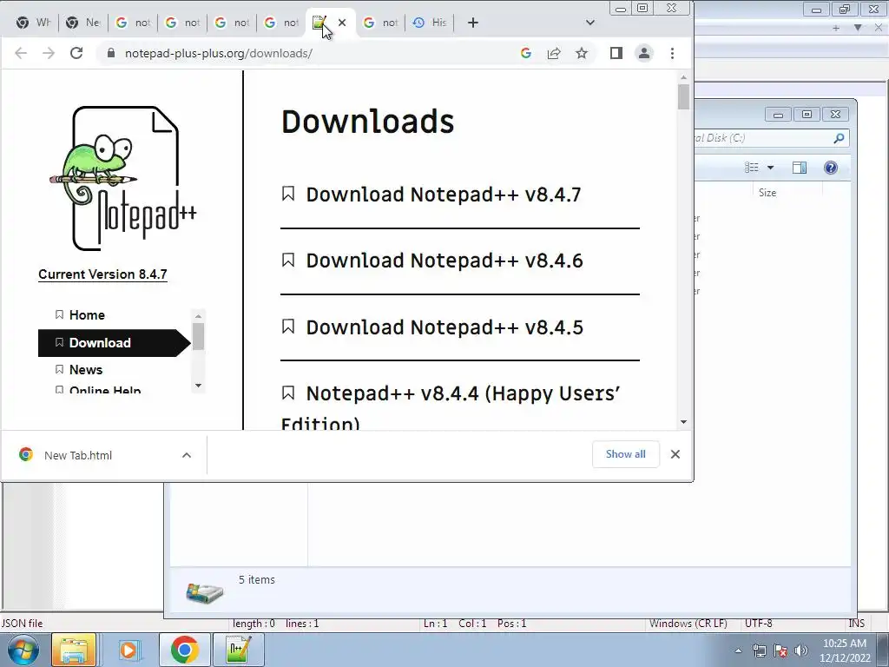Open Download Notepad++ v8.4.7 link
Screen dimensions: 889x667
point(444,195)
